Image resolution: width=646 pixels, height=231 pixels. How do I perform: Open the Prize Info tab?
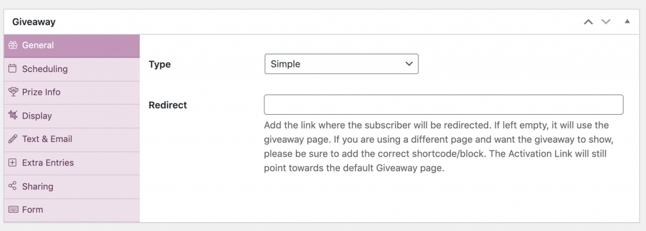coord(72,92)
